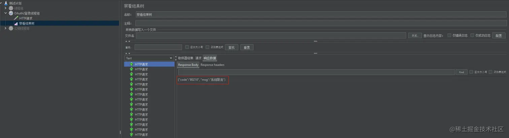This screenshot has width=509, height=138.
Task: Click the 查找 search button
Action: [x=231, y=47]
